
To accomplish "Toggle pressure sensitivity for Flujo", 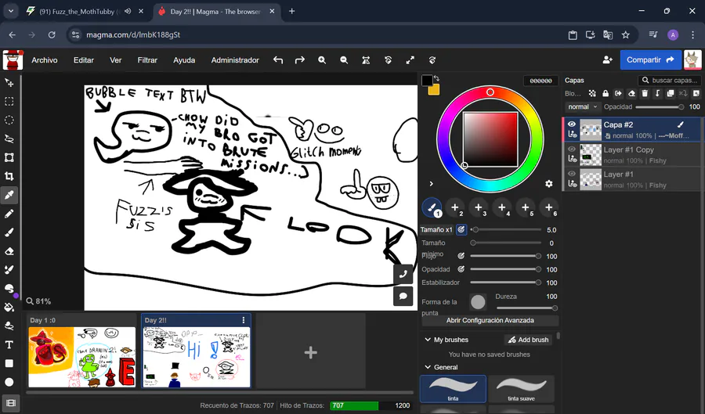I will coord(461,256).
